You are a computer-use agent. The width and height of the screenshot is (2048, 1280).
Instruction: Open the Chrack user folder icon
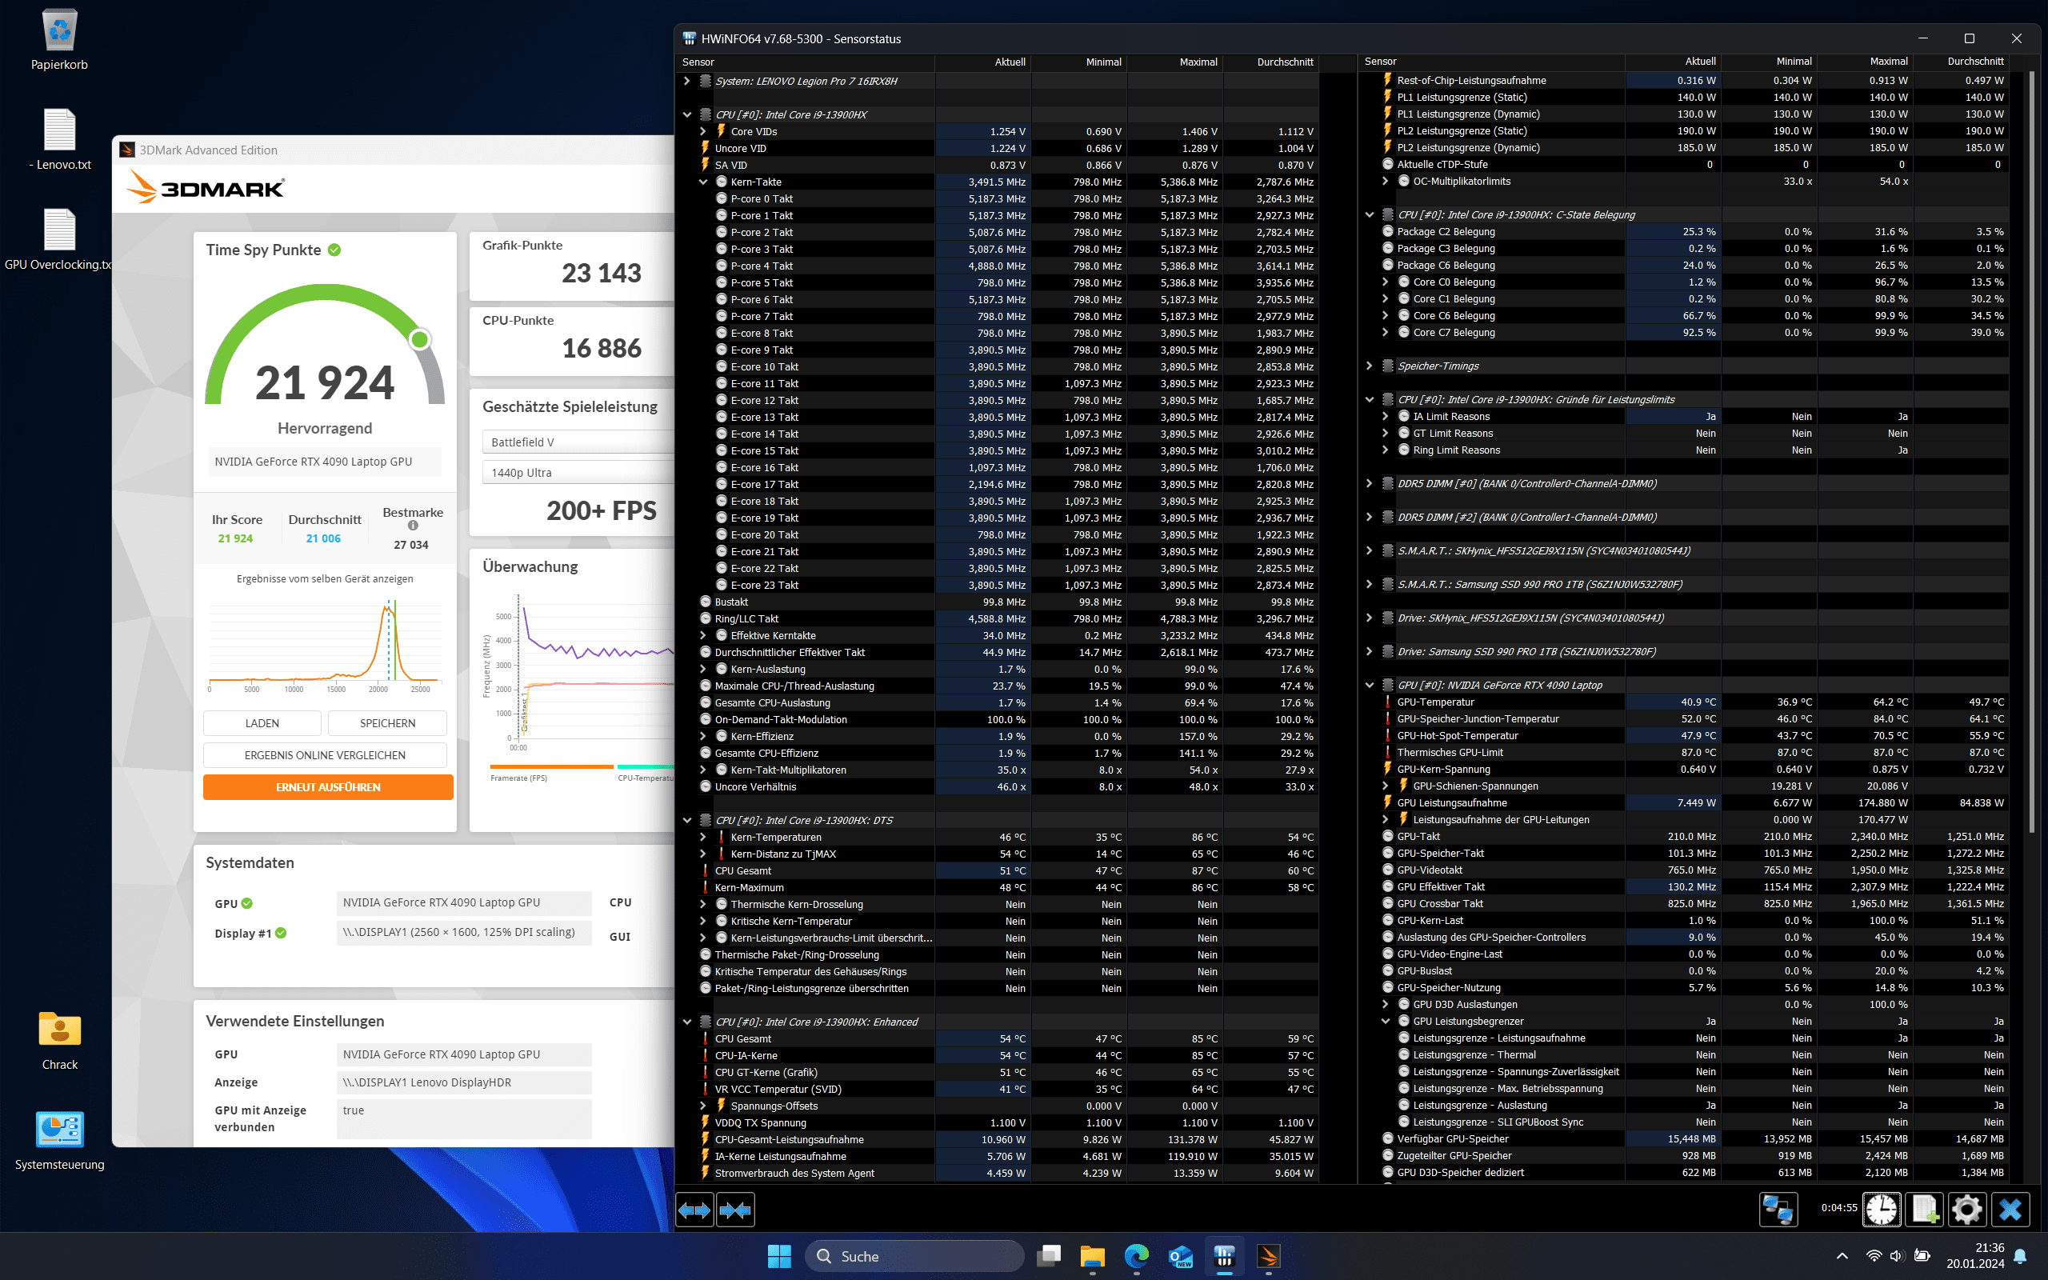[59, 1041]
